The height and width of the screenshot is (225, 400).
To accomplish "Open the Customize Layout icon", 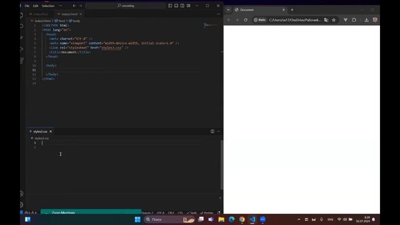I will 189,6.
